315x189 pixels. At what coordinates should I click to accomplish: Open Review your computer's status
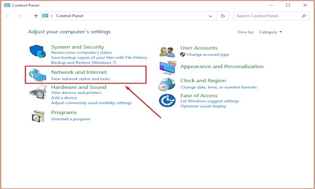[81, 52]
